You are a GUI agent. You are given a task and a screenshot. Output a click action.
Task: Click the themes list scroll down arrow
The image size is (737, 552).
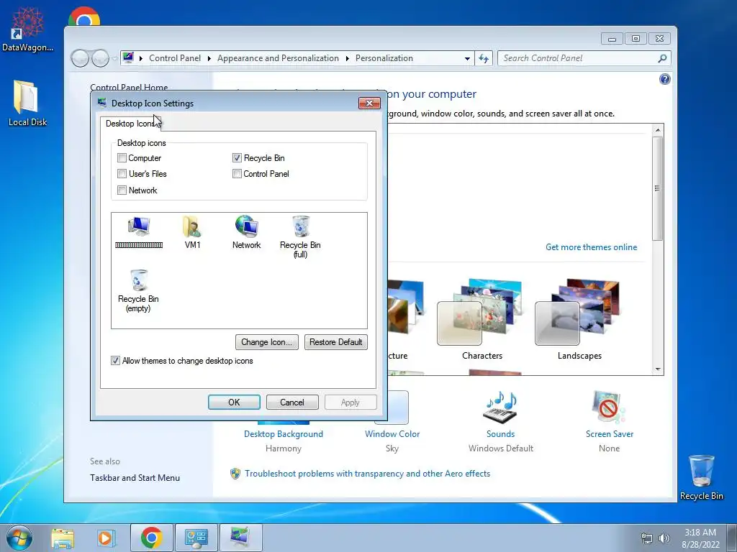click(658, 369)
